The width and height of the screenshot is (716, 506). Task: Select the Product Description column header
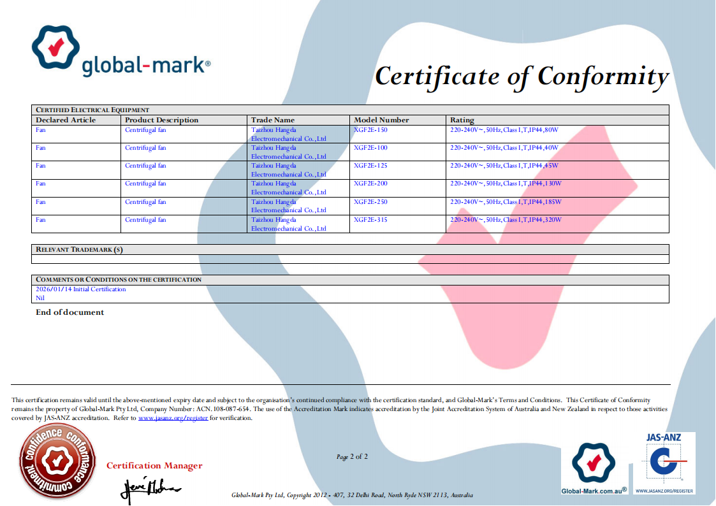click(161, 120)
